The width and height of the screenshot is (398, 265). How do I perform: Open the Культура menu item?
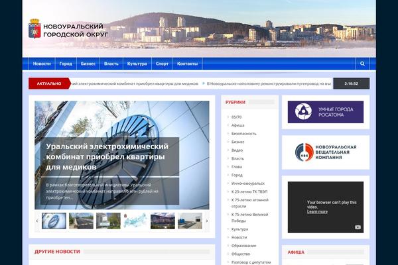137,64
